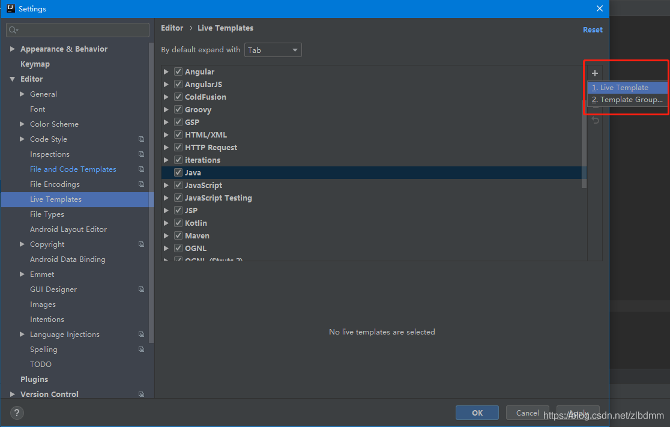Uncheck the AngularJS template group checkbox

[x=178, y=84]
